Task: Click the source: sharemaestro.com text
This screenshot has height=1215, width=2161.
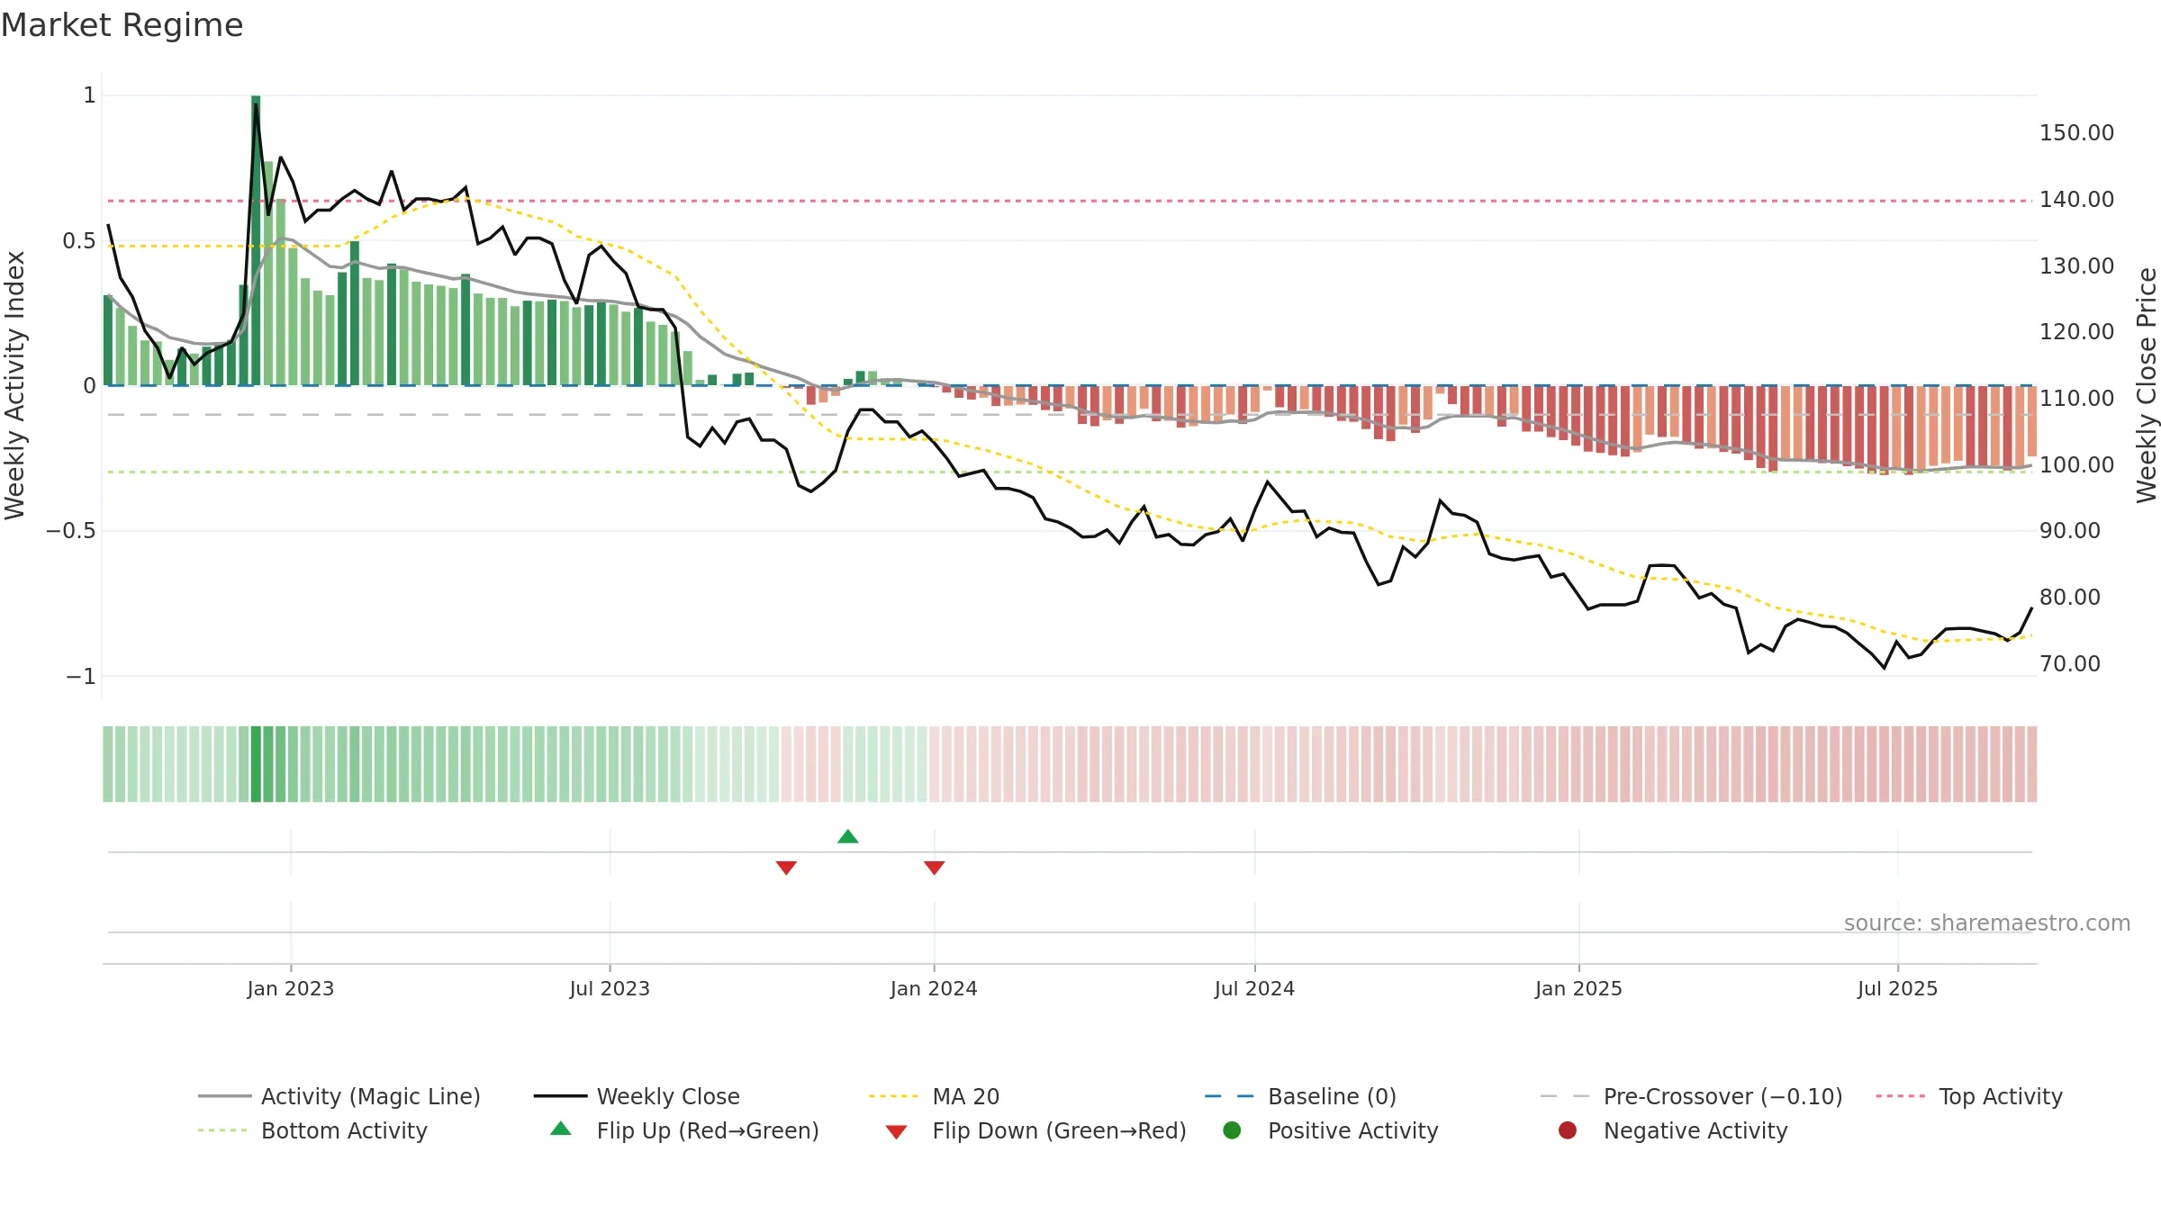Action: point(1987,922)
